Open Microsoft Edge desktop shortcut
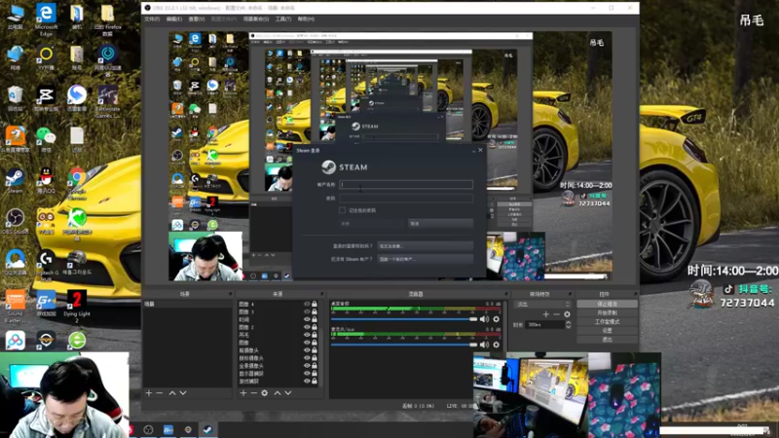This screenshot has width=779, height=438. (46, 19)
